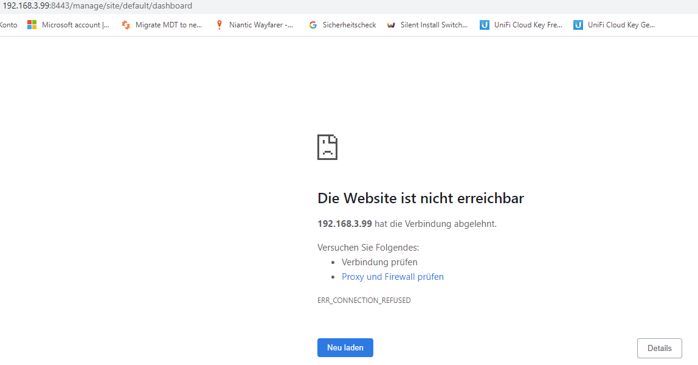The image size is (698, 365).
Task: Focus the address bar with 192.168.3.99:8443 URL
Action: [x=97, y=6]
